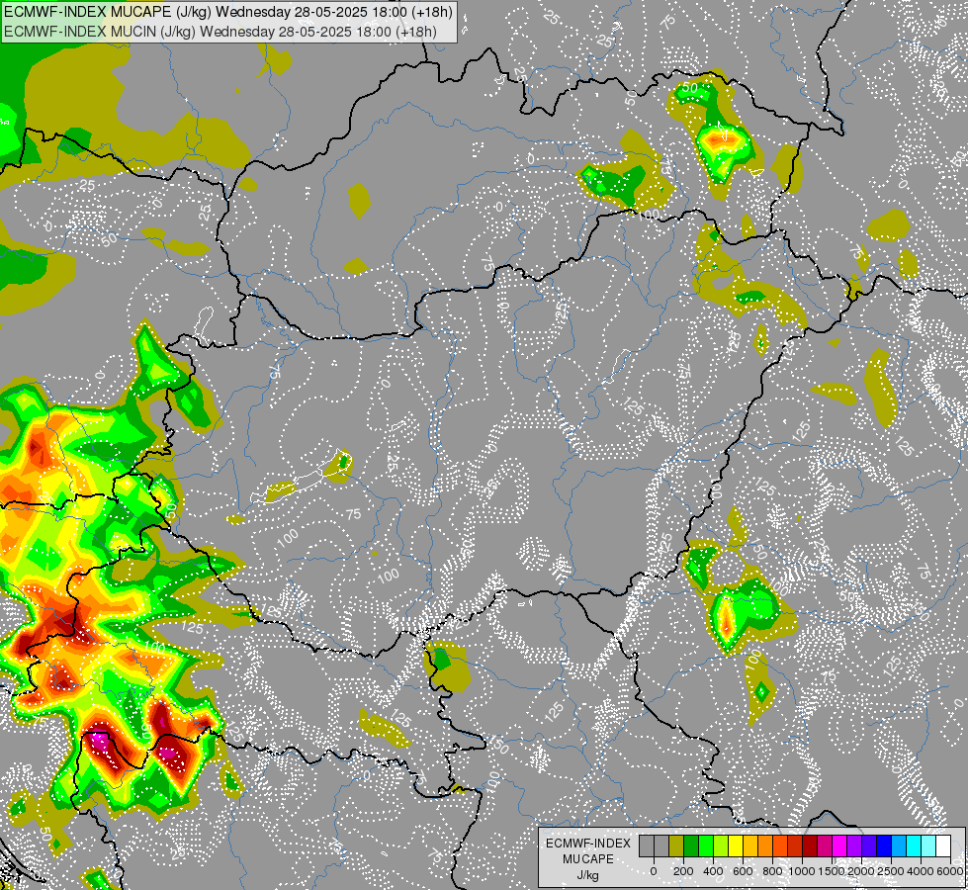The image size is (968, 890).
Task: Select the white legend swatch
Action: pos(944,846)
